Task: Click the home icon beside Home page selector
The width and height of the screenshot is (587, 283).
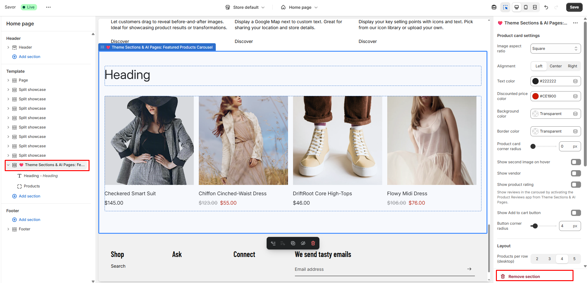Action: (283, 7)
